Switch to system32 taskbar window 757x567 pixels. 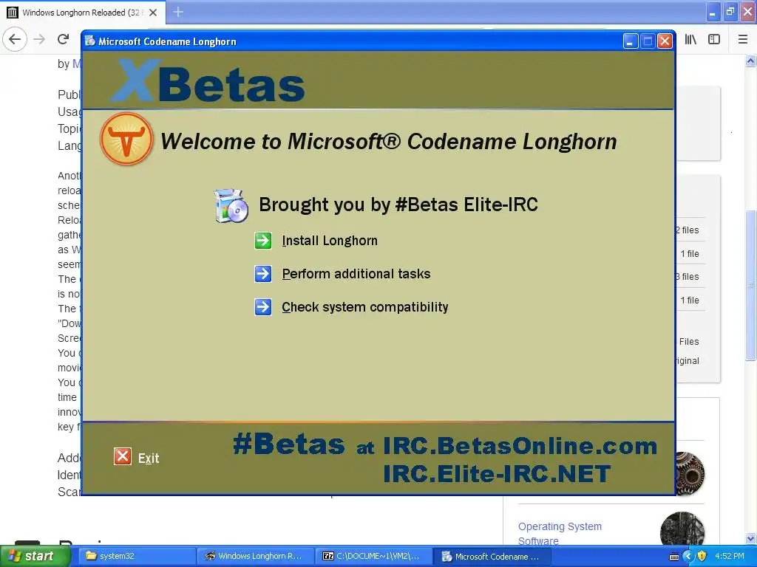[137, 556]
